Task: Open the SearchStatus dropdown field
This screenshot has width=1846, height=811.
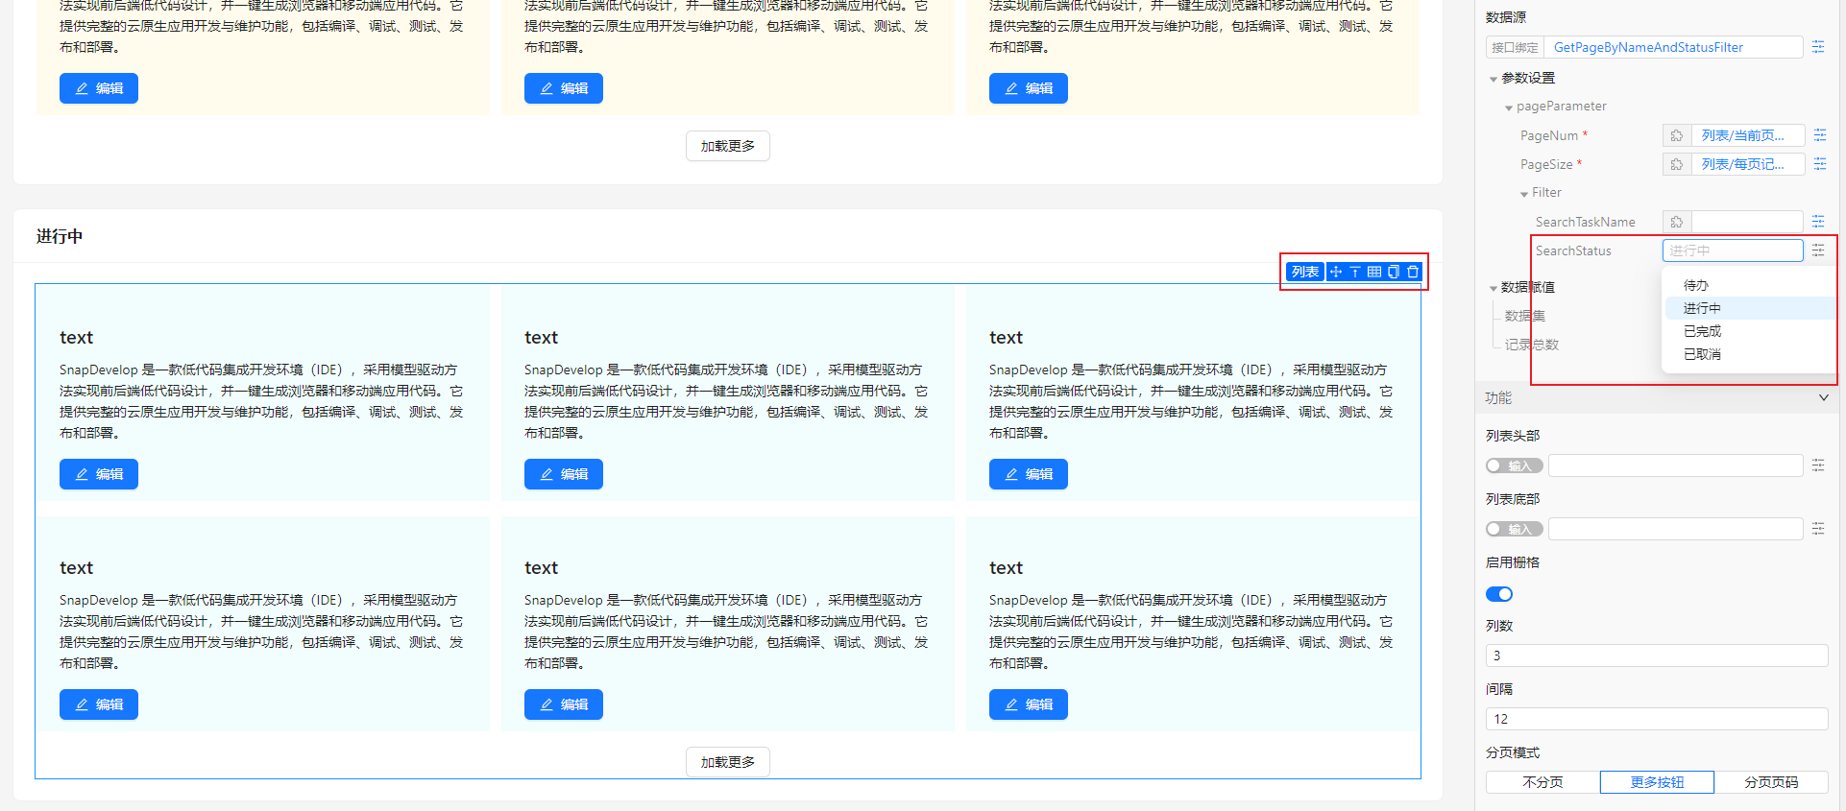Action: click(1733, 250)
